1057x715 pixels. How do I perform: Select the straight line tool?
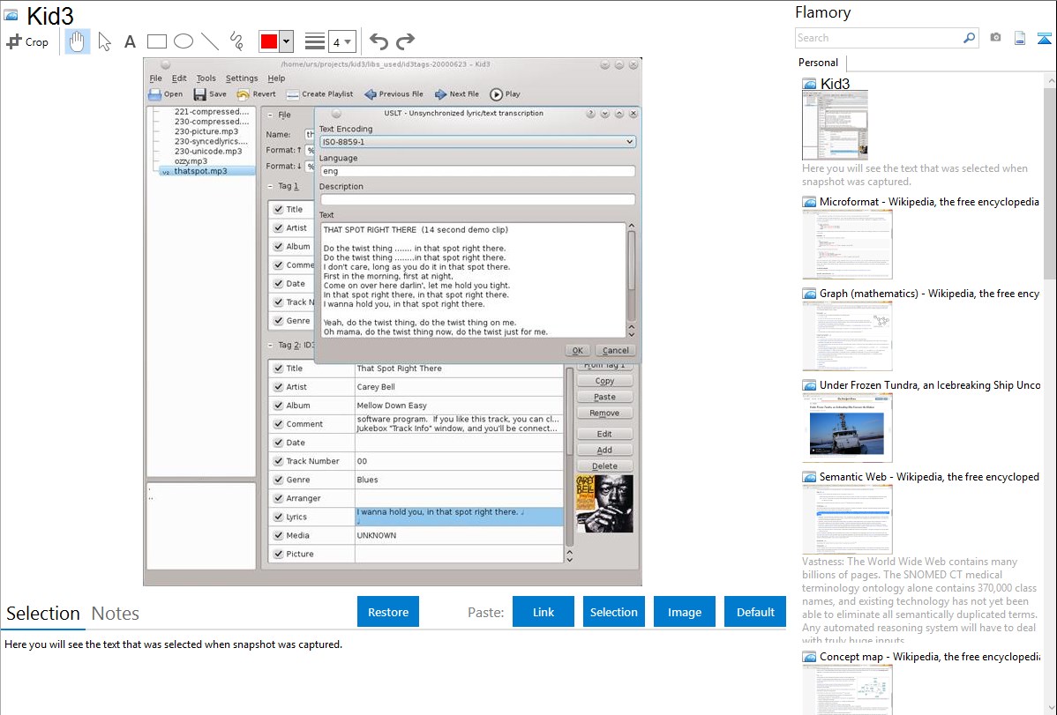coord(209,41)
